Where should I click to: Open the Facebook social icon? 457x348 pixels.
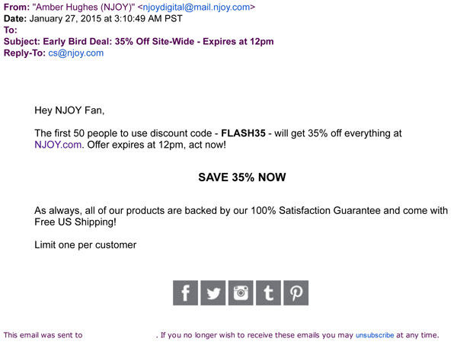pyautogui.click(x=186, y=292)
